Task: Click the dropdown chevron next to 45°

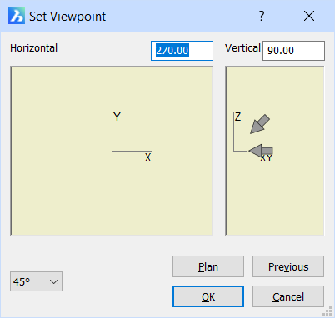Action: pyautogui.click(x=53, y=282)
